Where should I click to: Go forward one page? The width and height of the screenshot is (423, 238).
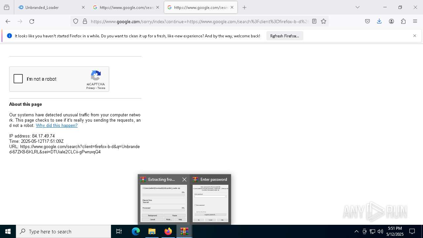20,21
